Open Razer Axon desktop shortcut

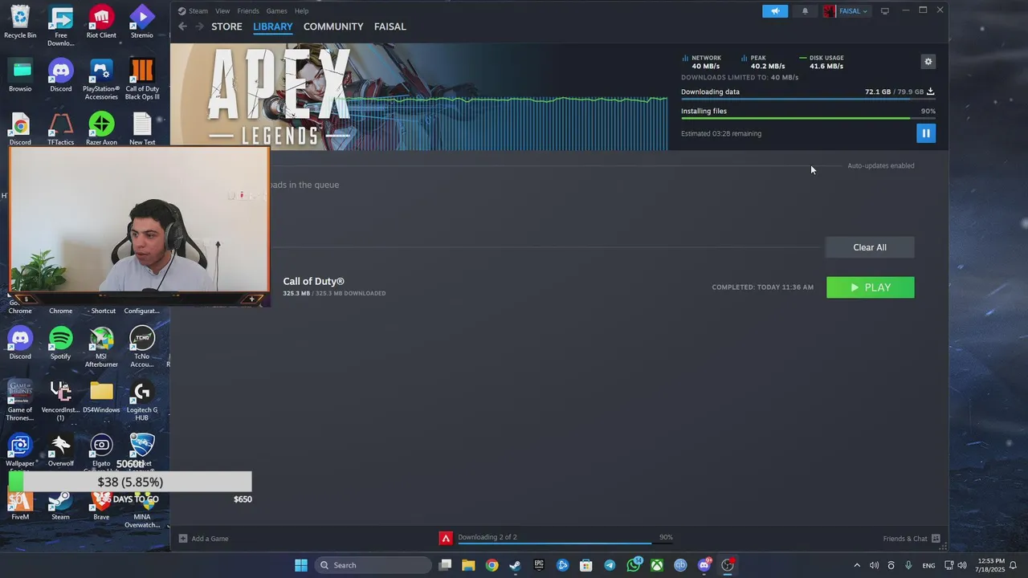[x=101, y=129]
